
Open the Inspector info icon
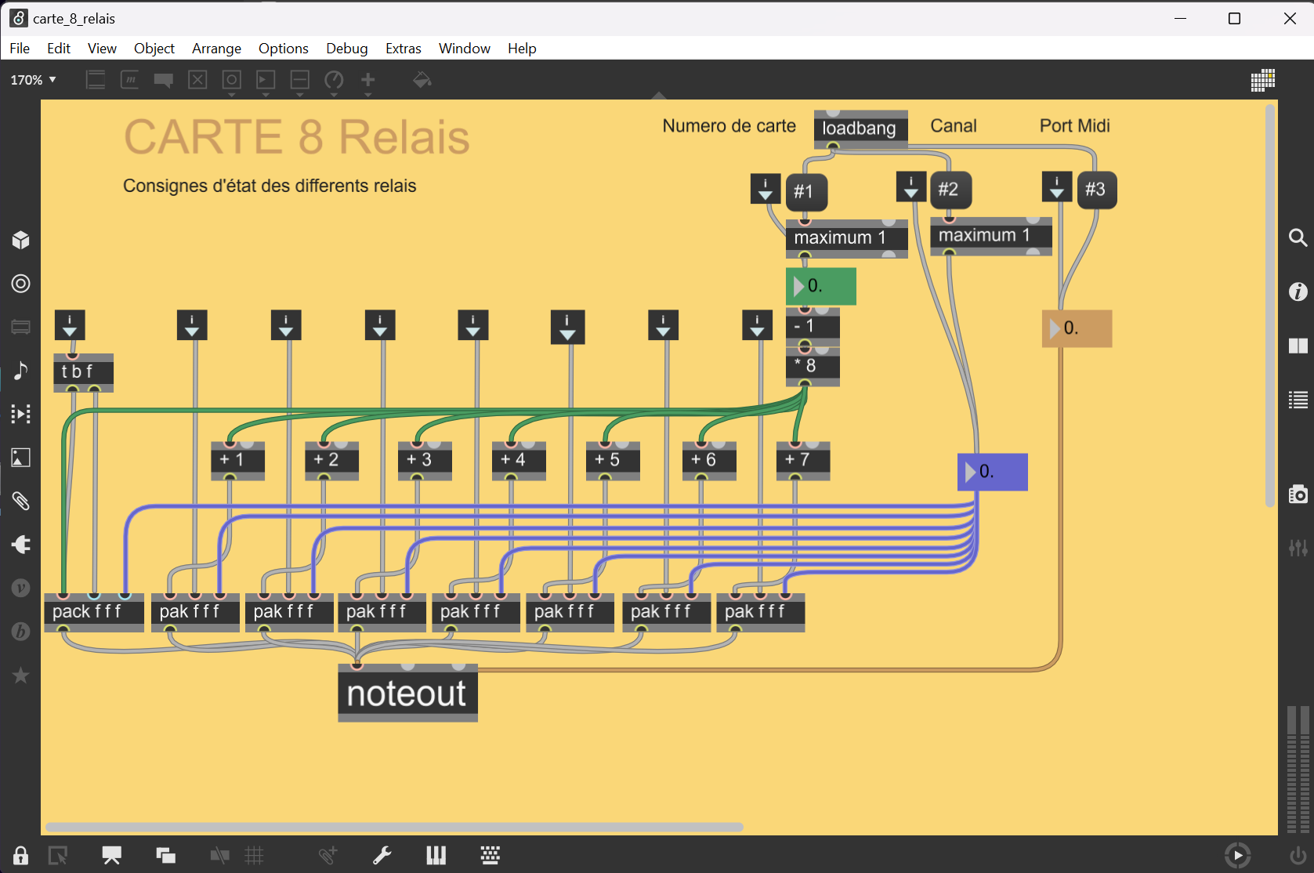coord(1298,292)
